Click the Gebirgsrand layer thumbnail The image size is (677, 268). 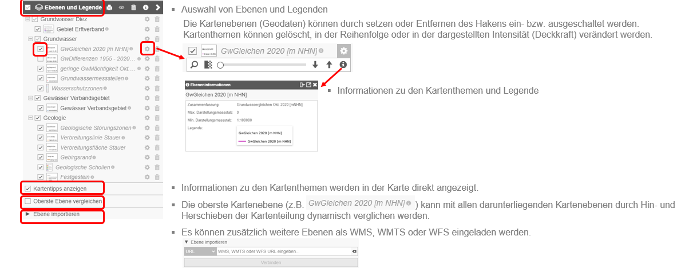(52, 158)
